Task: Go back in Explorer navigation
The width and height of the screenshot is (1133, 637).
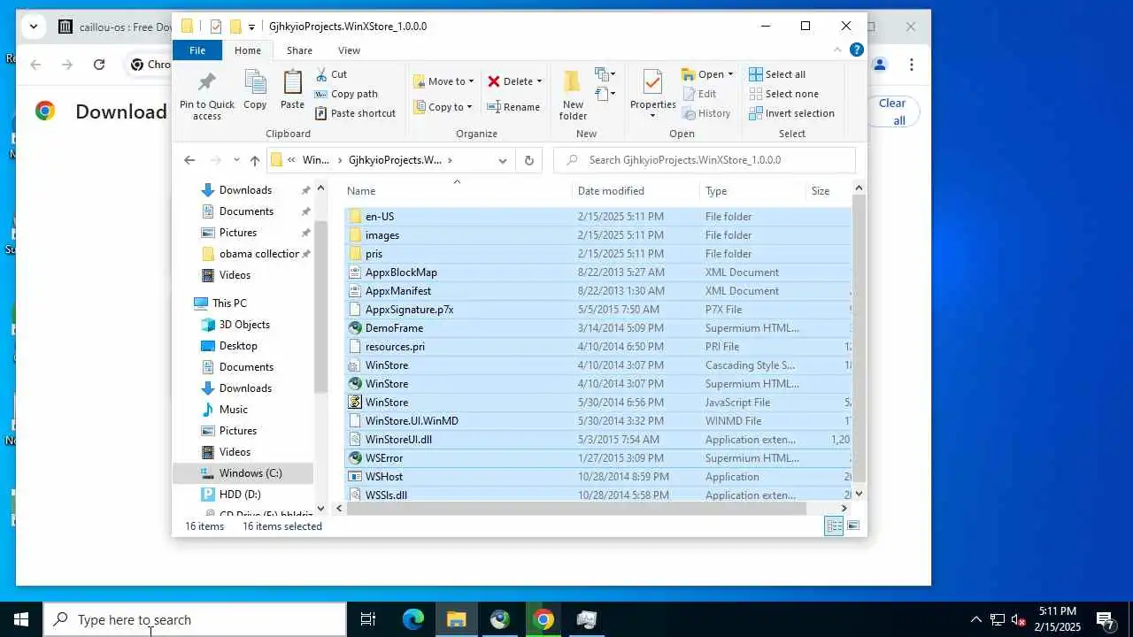Action: [189, 160]
